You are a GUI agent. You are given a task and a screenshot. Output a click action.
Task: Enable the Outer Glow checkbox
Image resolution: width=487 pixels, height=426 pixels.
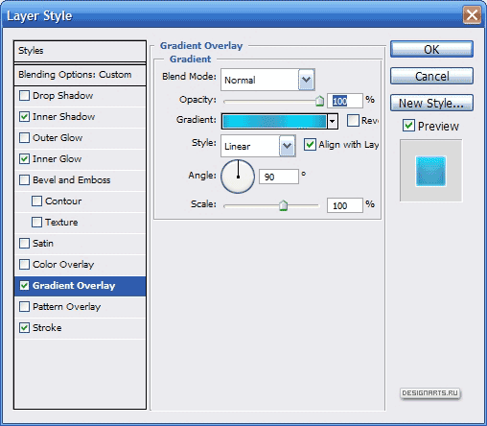tap(24, 138)
